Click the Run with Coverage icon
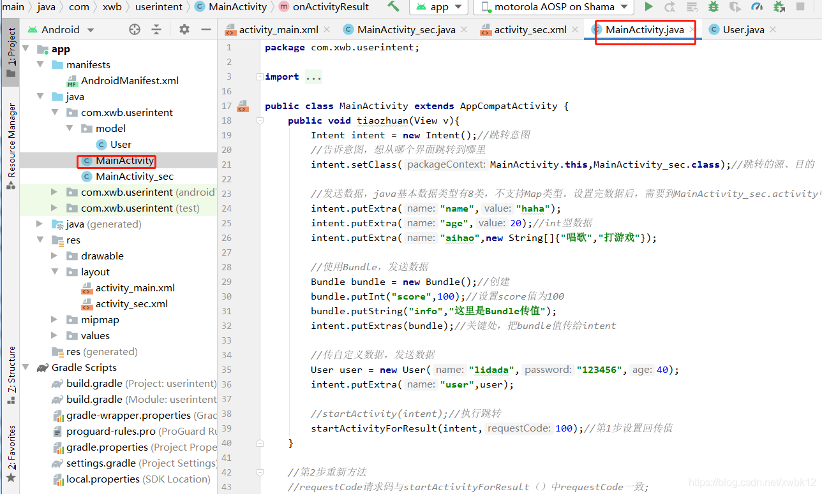This screenshot has width=822, height=494. pos(735,7)
